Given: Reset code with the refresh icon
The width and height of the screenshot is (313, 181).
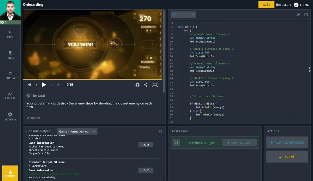Looking at the screenshot, I should 298,15.
